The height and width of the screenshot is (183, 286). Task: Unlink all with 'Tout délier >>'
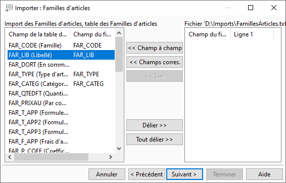[155, 140]
